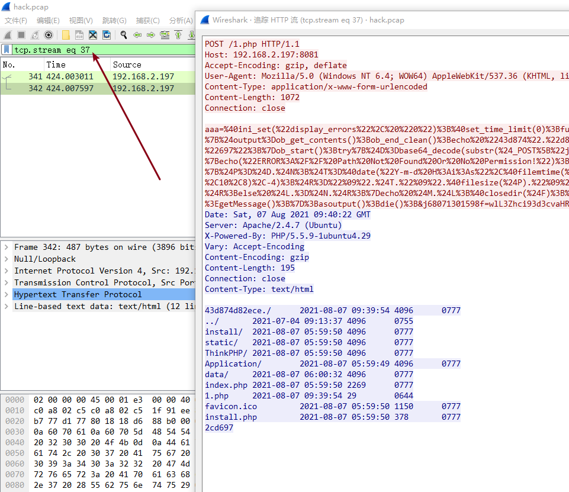The width and height of the screenshot is (569, 492).
Task: Open the 跳转(G) menu
Action: [x=114, y=20]
